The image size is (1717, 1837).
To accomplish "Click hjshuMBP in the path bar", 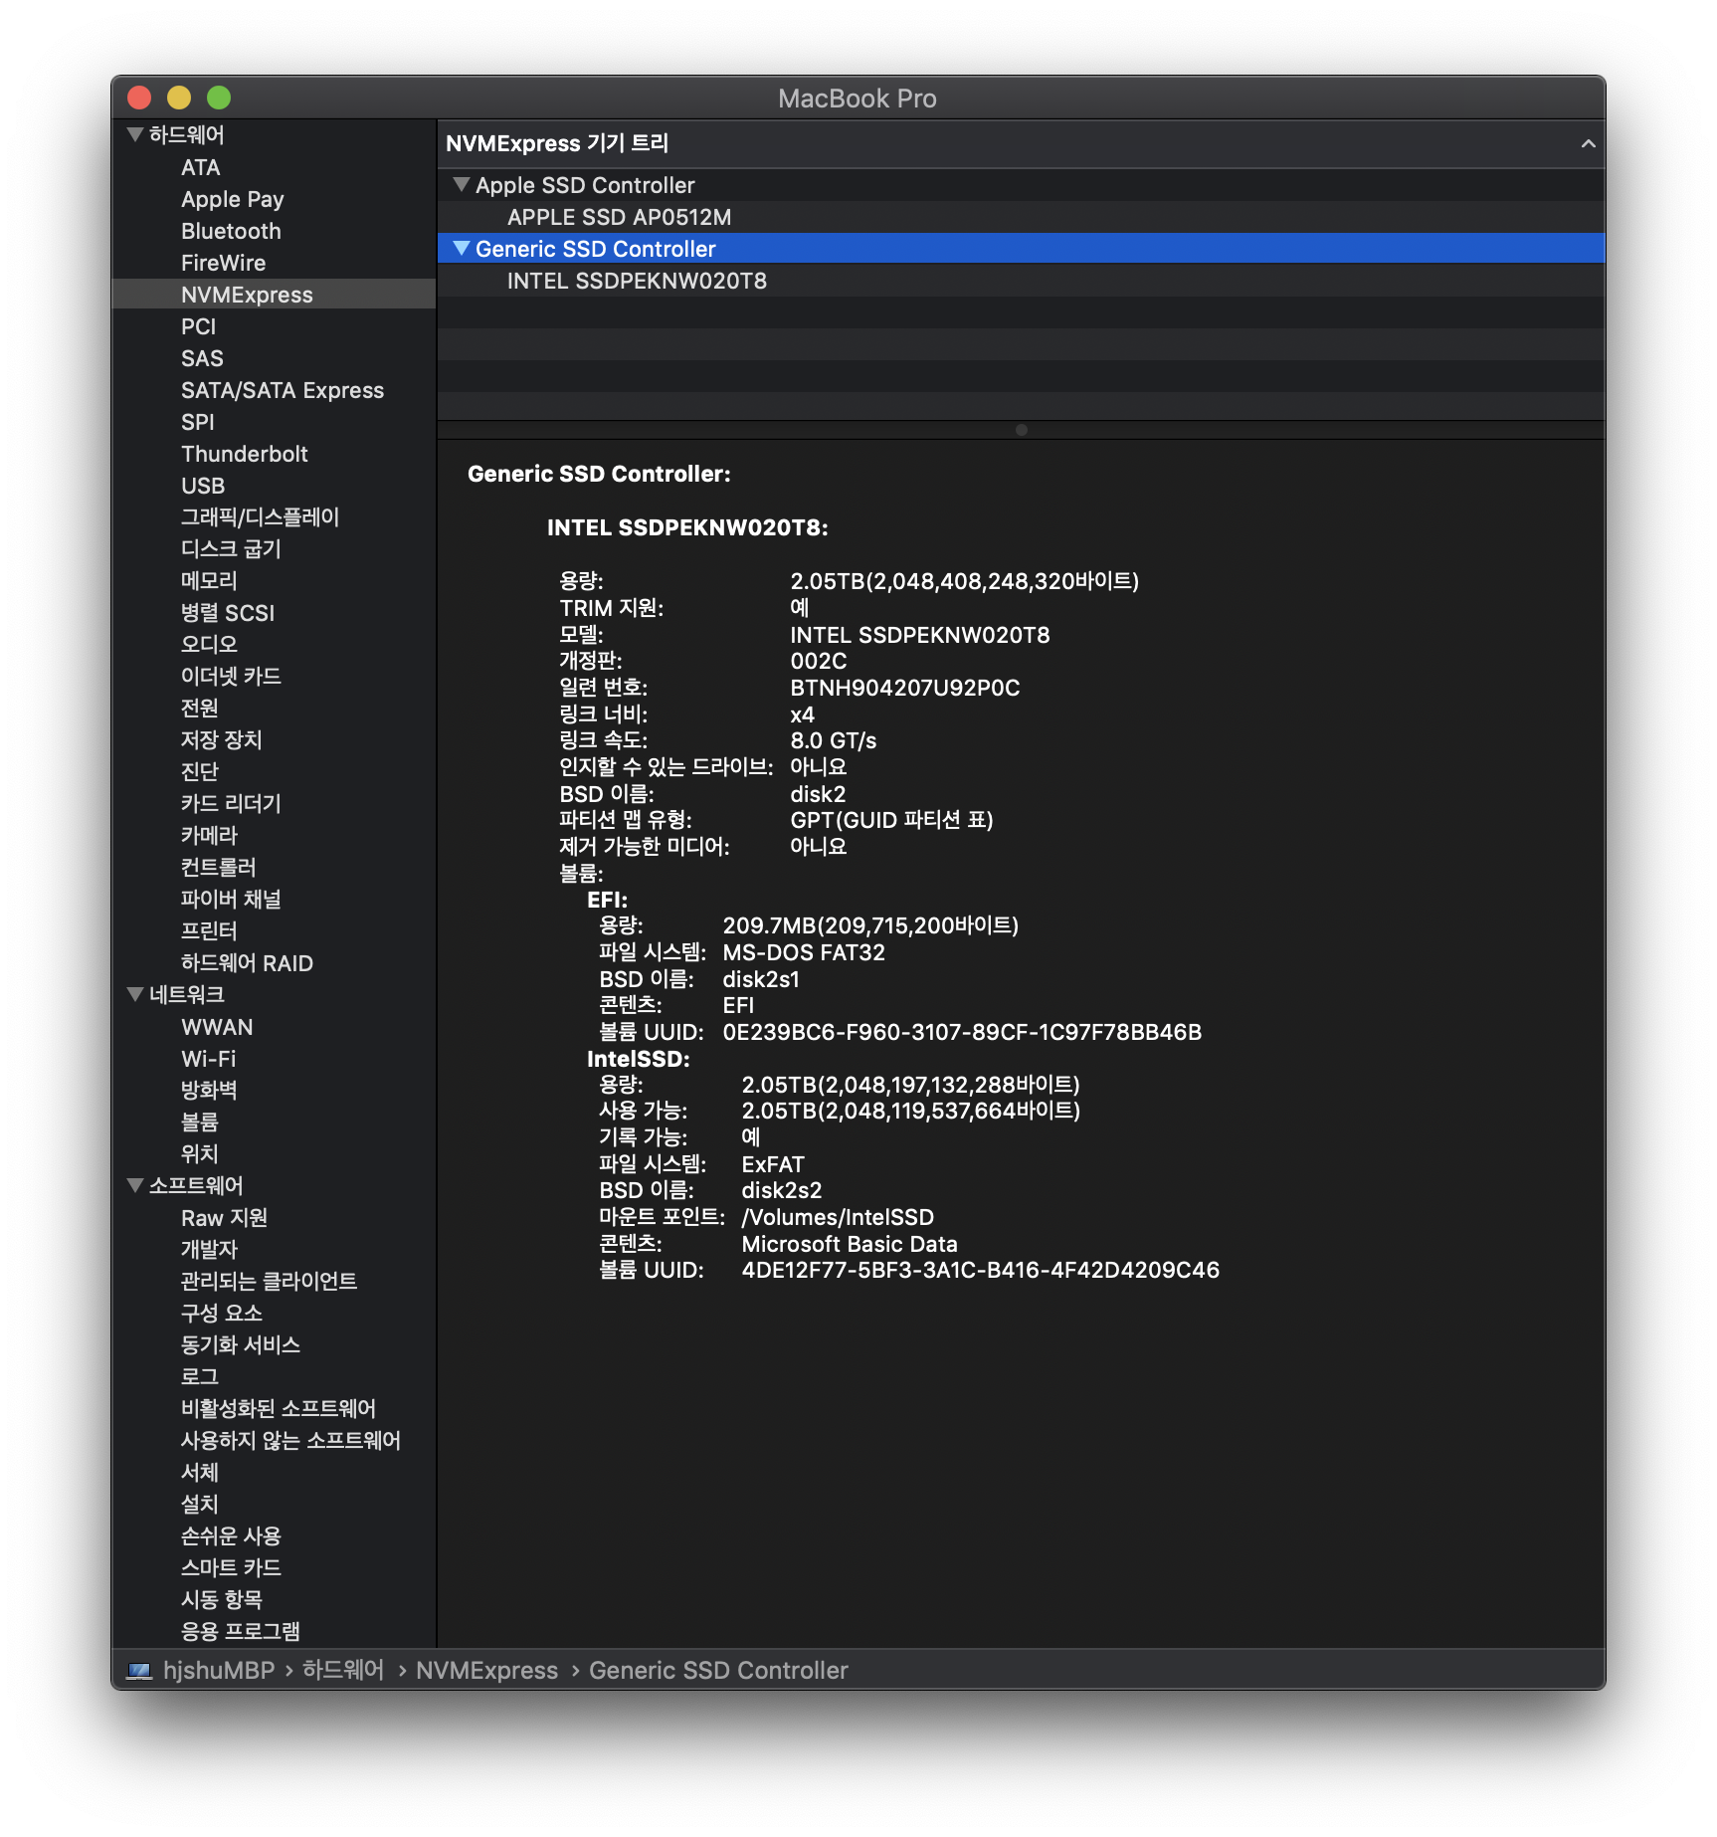I will click(219, 1671).
